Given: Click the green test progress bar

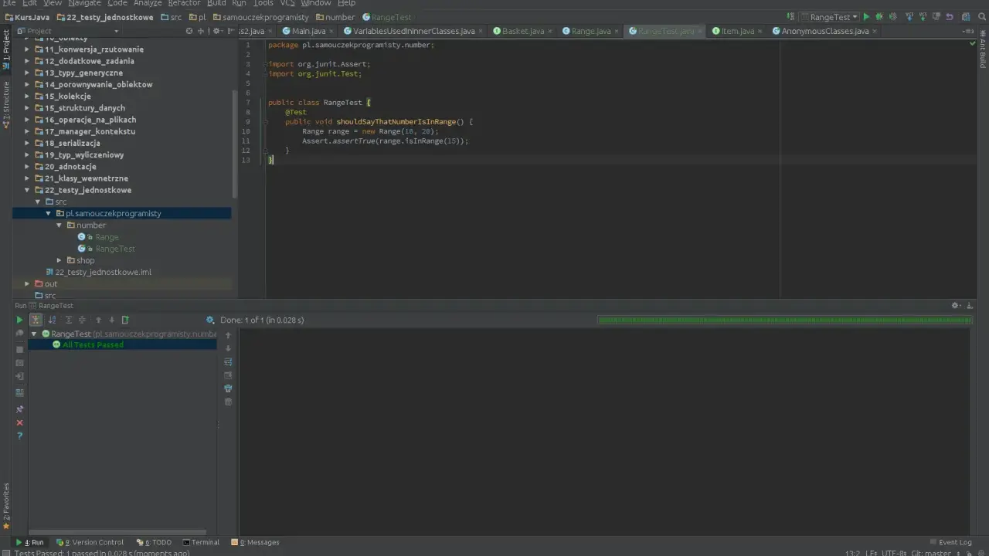Looking at the screenshot, I should [x=784, y=320].
